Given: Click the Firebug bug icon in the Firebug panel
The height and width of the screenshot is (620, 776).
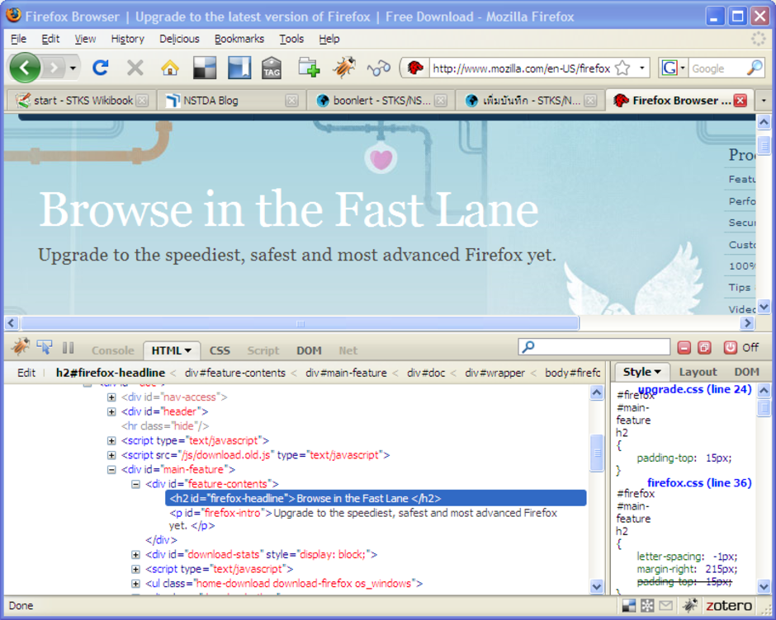Looking at the screenshot, I should click(20, 347).
